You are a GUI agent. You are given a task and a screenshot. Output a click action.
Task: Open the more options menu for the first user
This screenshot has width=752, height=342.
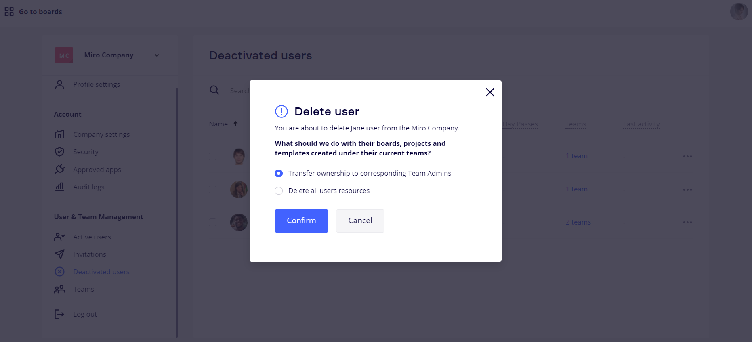pyautogui.click(x=687, y=156)
